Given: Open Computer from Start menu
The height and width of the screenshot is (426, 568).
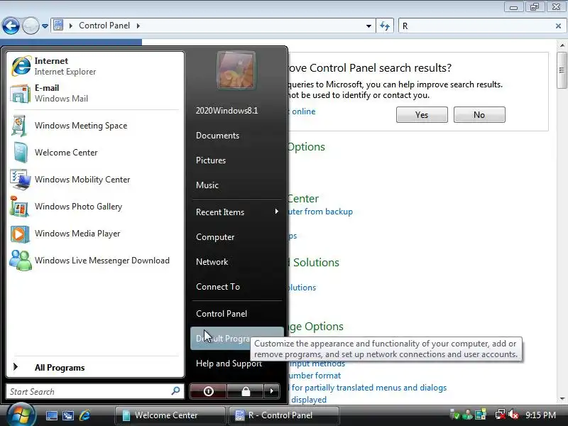Looking at the screenshot, I should tap(236, 237).
